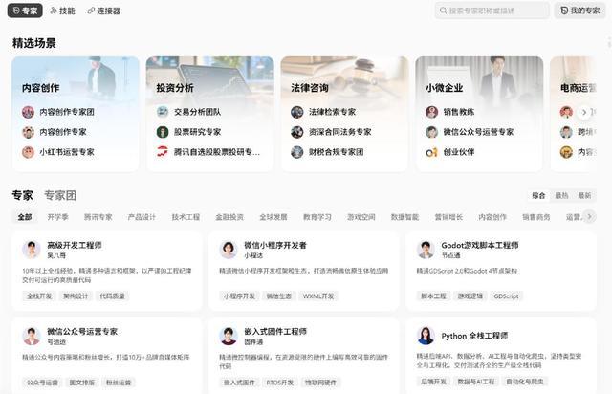This screenshot has width=612, height=394.
Task: Click the 创业伙伴 orange icon
Action: tap(431, 152)
